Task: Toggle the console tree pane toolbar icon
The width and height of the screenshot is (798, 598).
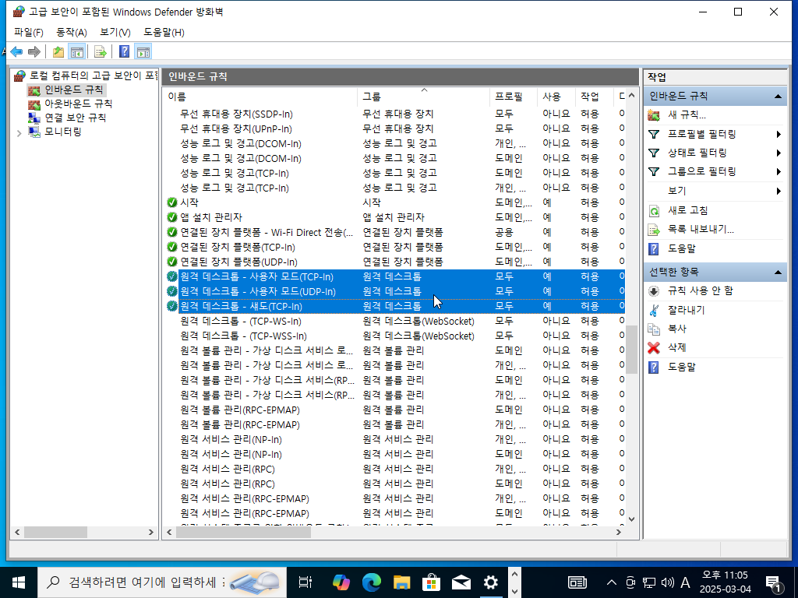Action: pos(77,52)
